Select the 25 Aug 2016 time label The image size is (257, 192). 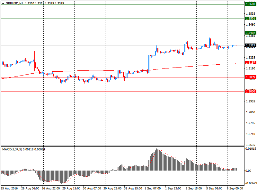pos(9,188)
